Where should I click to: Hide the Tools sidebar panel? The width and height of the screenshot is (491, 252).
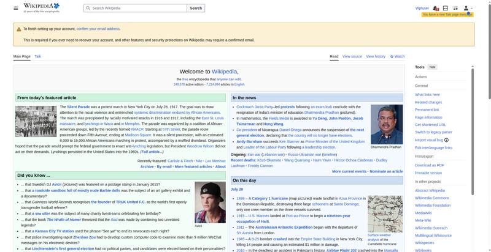pos(432,67)
